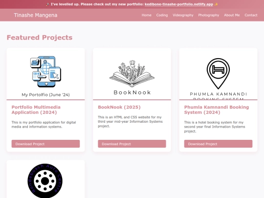Click the portfolio phone illustration image
This screenshot has height=198, width=264.
point(45,71)
